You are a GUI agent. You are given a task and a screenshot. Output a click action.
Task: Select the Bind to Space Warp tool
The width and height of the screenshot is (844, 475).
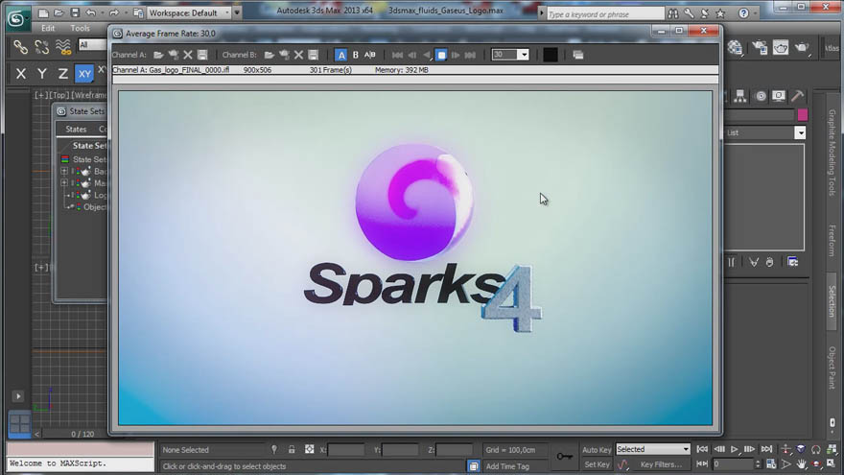click(63, 47)
